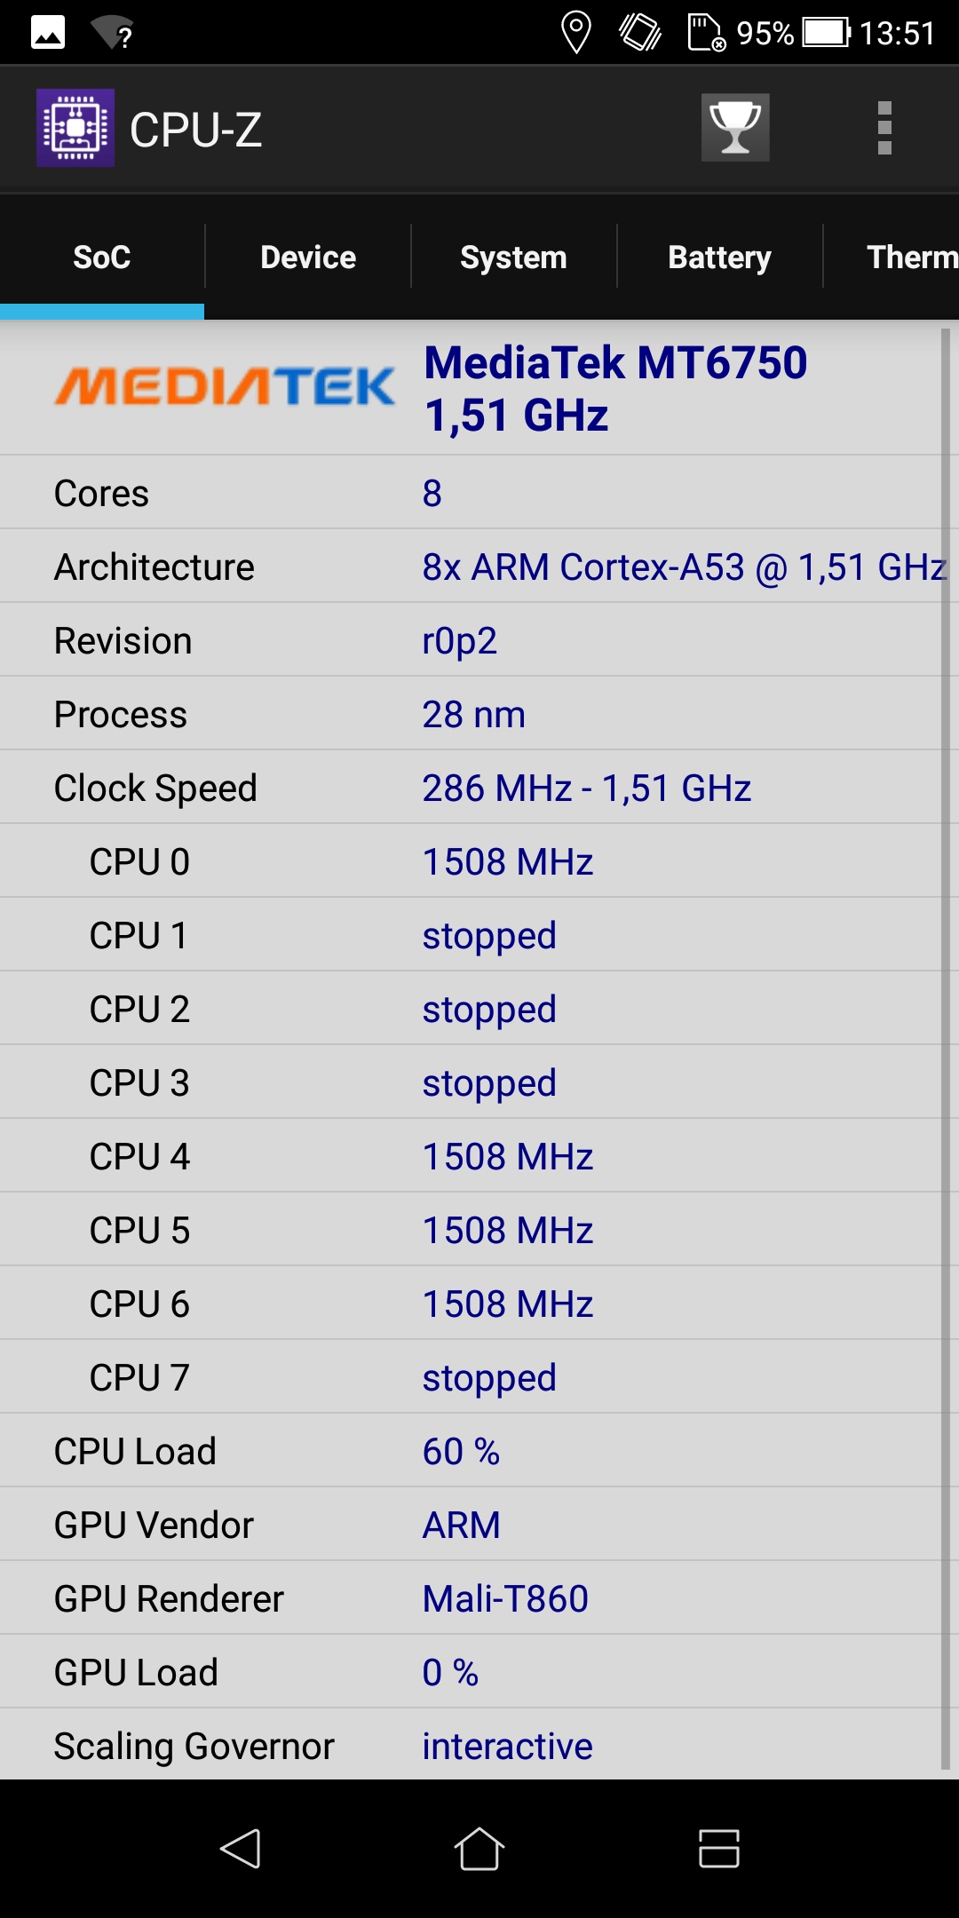Switch to the Device tab

click(x=308, y=257)
